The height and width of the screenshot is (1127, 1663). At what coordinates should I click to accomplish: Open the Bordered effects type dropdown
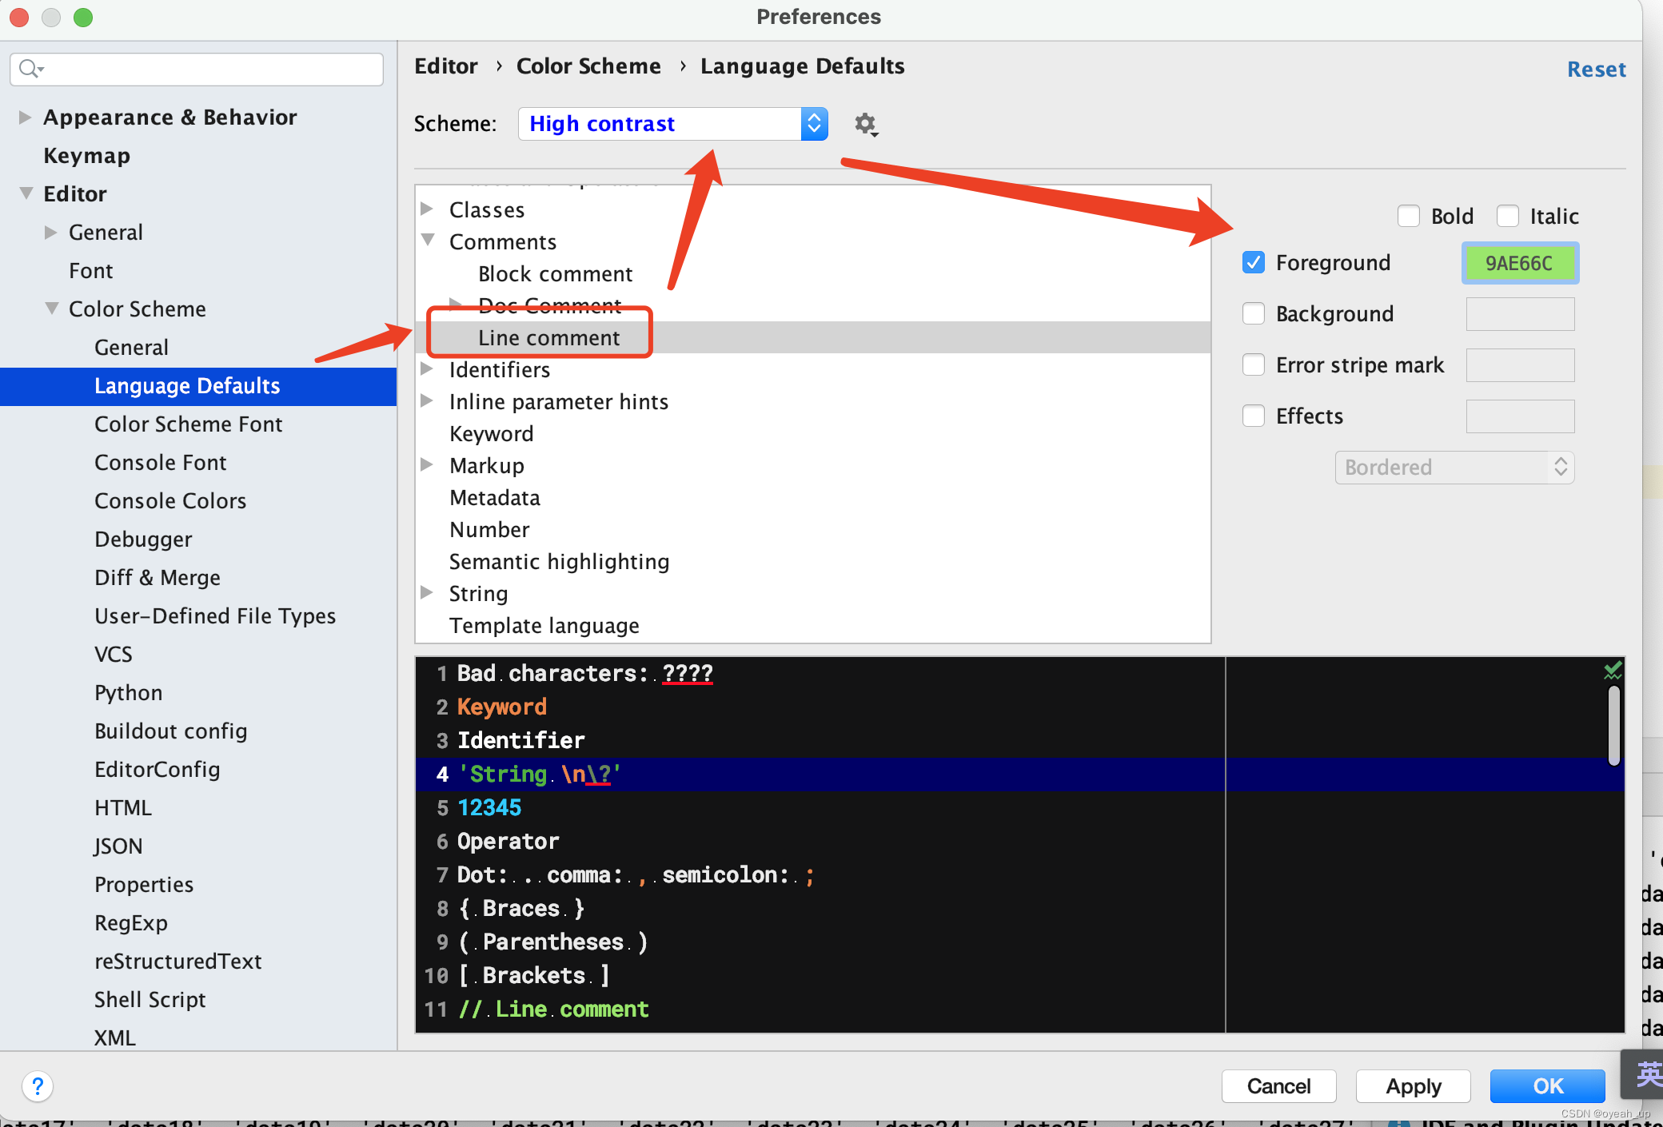point(1454,468)
